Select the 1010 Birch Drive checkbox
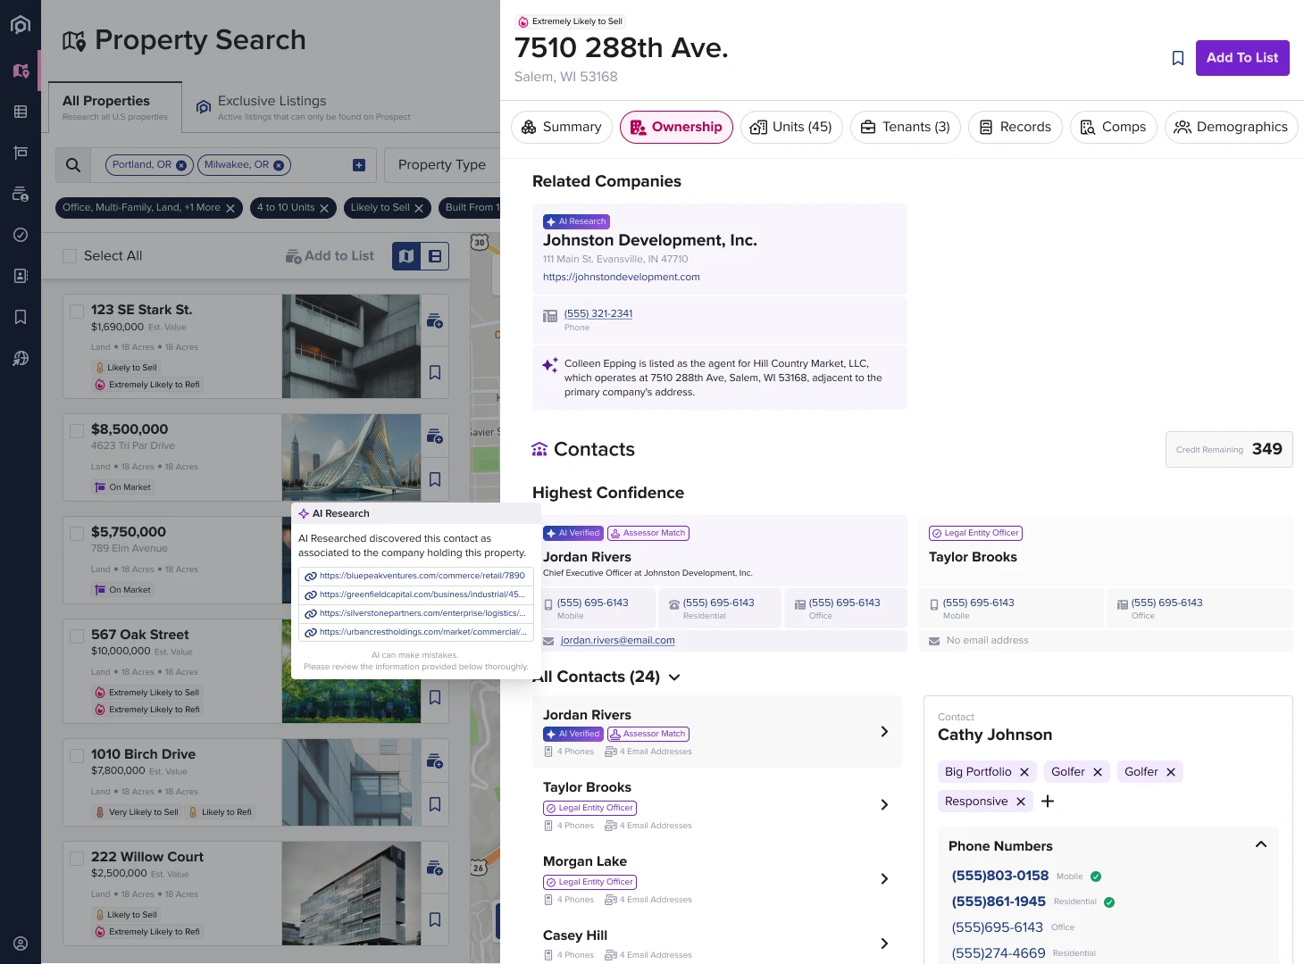 (x=77, y=755)
